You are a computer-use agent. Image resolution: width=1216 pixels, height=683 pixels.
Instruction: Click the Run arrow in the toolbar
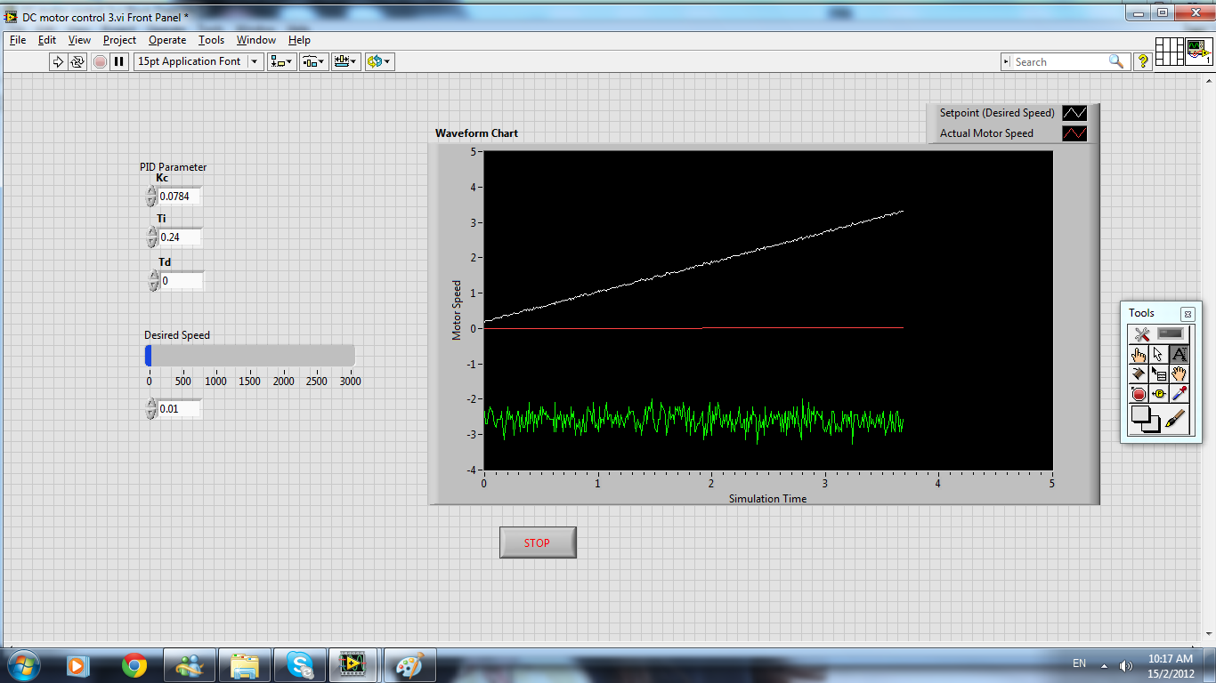click(x=58, y=61)
